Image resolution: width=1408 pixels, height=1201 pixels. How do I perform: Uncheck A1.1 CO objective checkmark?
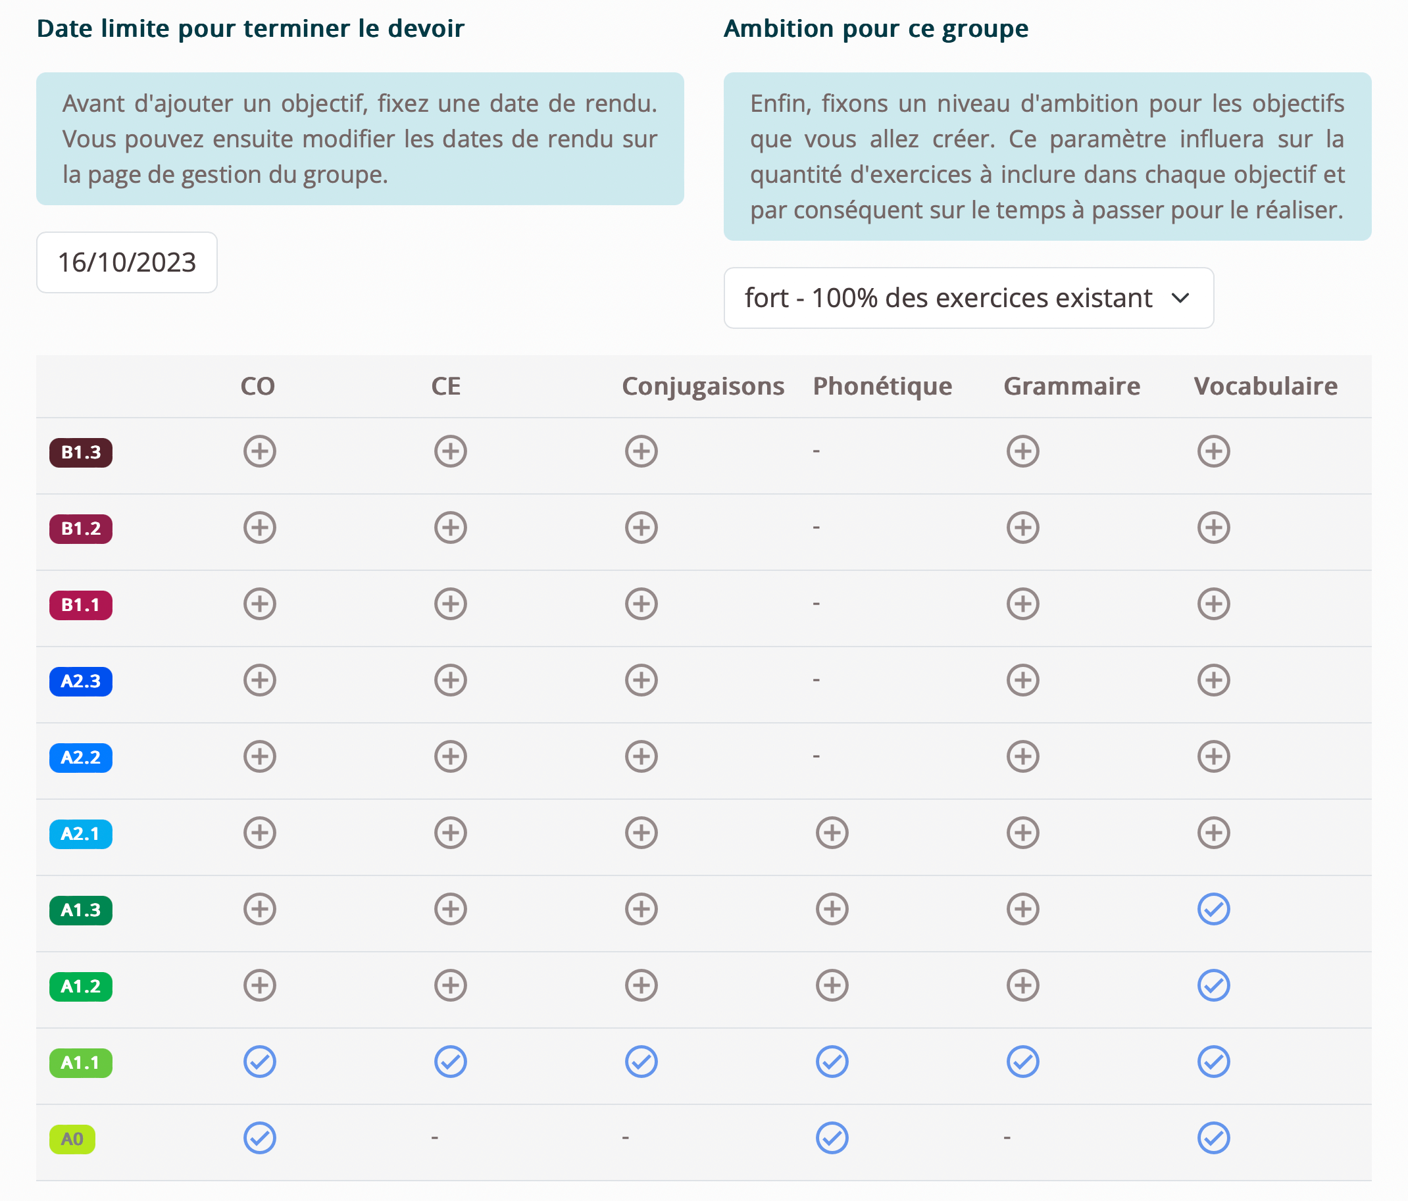click(x=260, y=1062)
